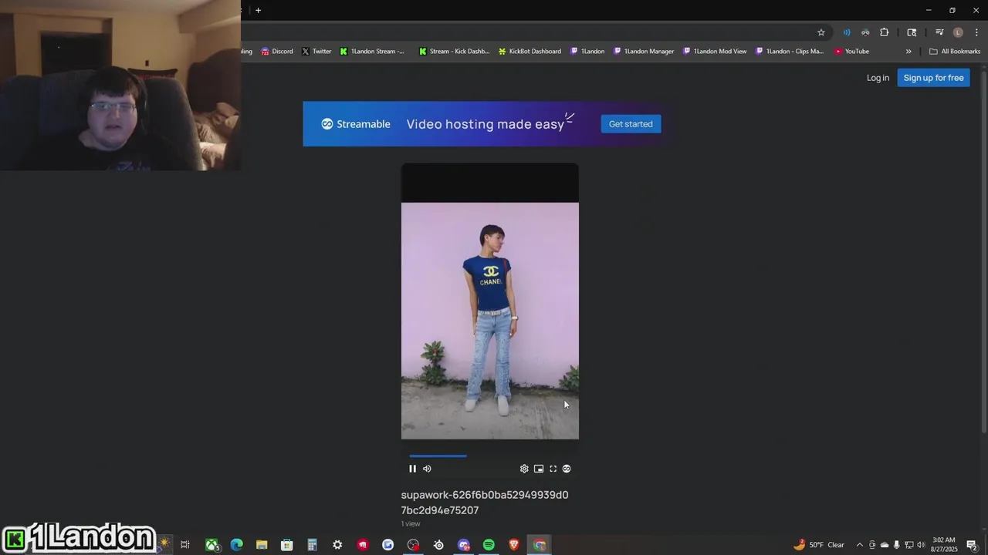Open SteelSeries app on the taskbar
The image size is (988, 555).
pos(438,545)
